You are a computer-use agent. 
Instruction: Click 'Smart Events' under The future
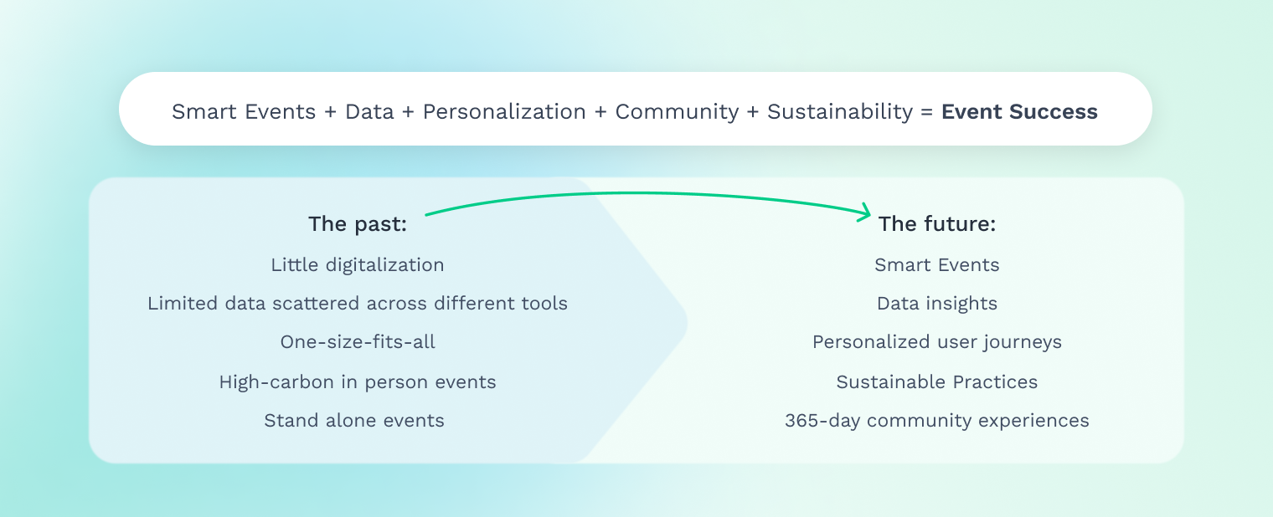point(937,265)
